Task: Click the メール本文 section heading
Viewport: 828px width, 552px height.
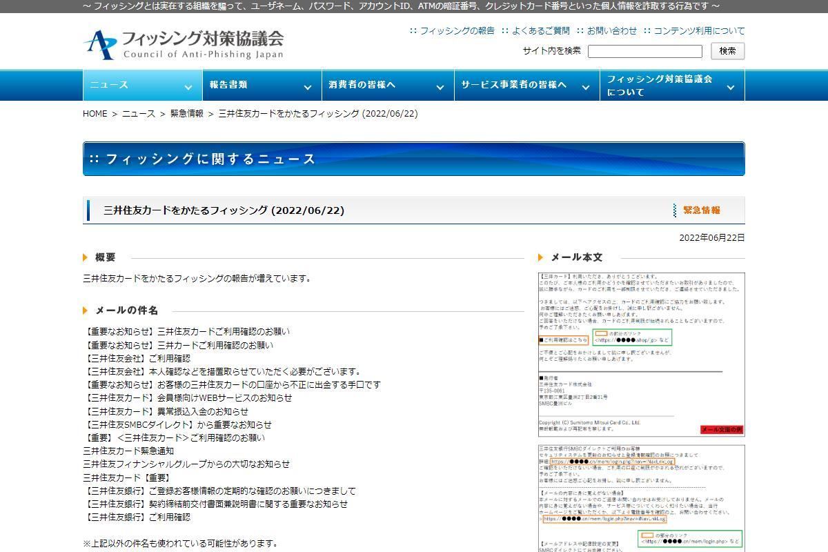Action: [577, 257]
